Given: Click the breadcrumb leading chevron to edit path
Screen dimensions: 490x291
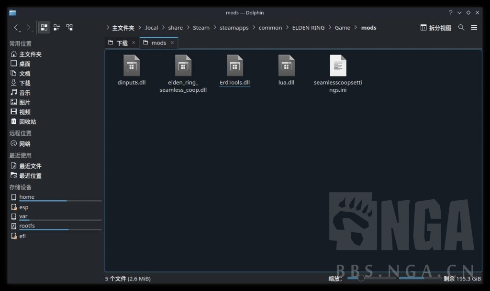Looking at the screenshot, I should (x=107, y=27).
